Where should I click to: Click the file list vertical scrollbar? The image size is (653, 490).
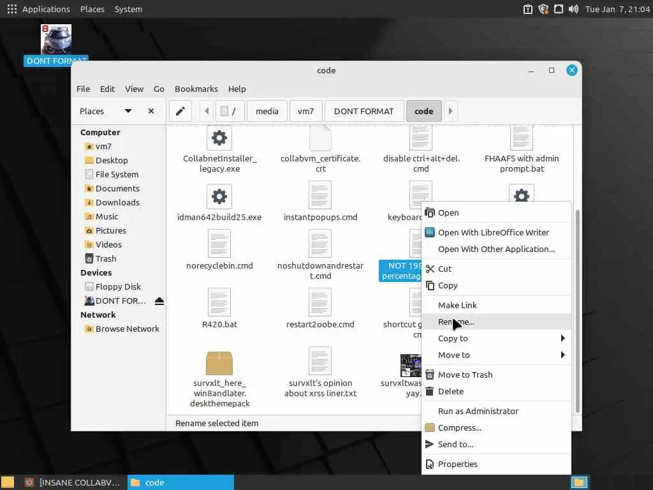coord(577,311)
